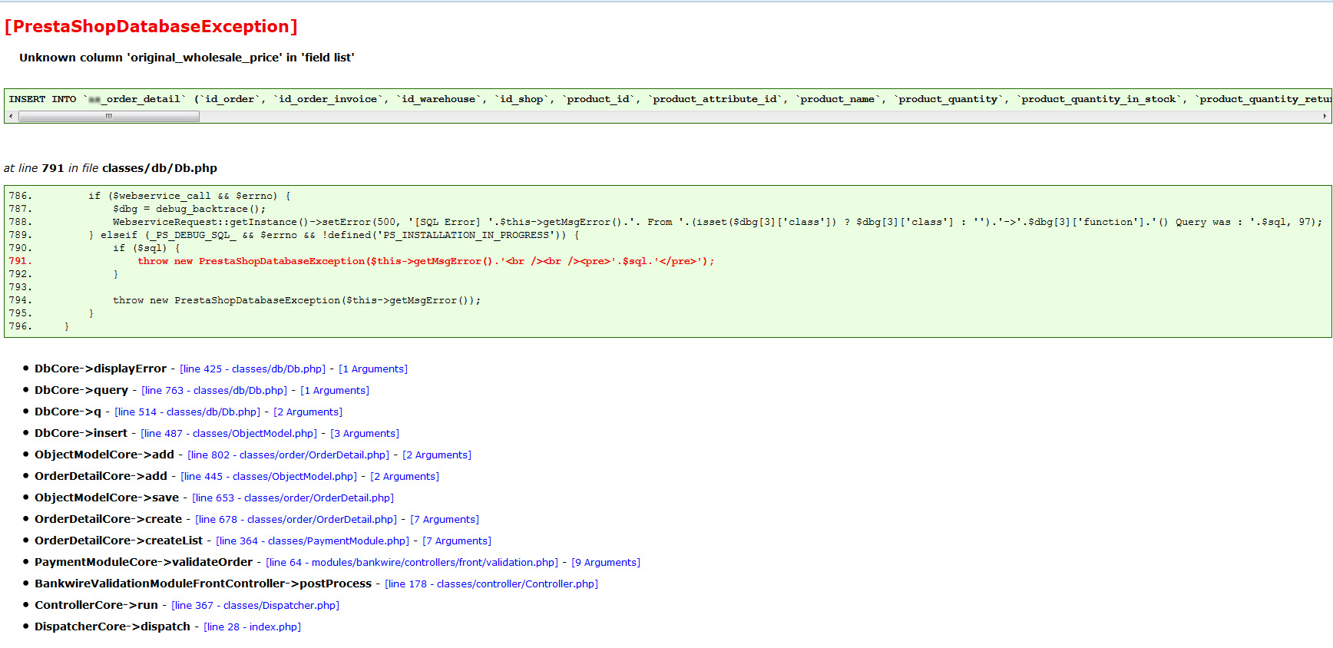Click code line 794 'throw new PrestaShopDatabaseException($this->getMsgError());'
The image size is (1333, 648).
[x=297, y=300]
